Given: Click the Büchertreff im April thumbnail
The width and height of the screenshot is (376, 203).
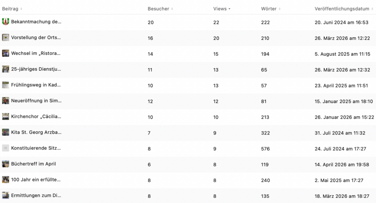Looking at the screenshot, I should pos(6,164).
